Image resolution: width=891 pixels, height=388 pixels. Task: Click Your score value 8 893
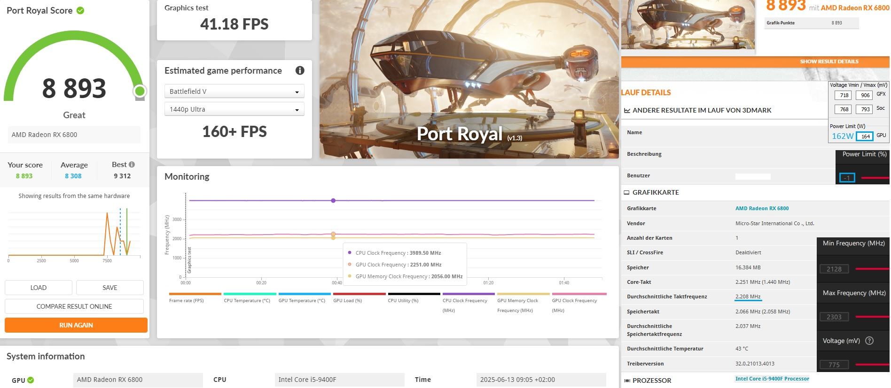pyautogui.click(x=24, y=176)
